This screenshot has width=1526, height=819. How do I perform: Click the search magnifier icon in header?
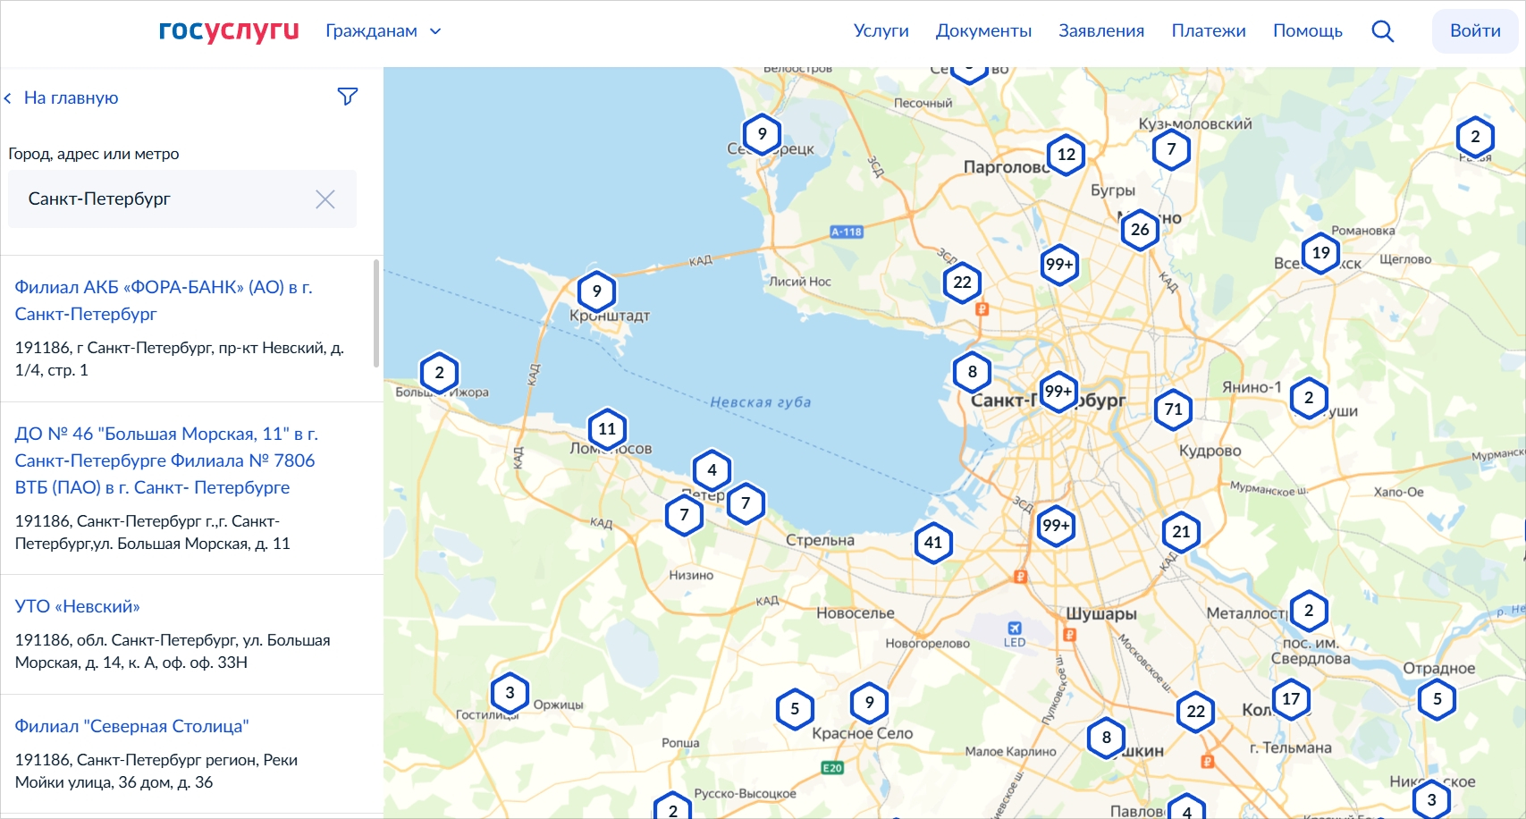point(1382,31)
